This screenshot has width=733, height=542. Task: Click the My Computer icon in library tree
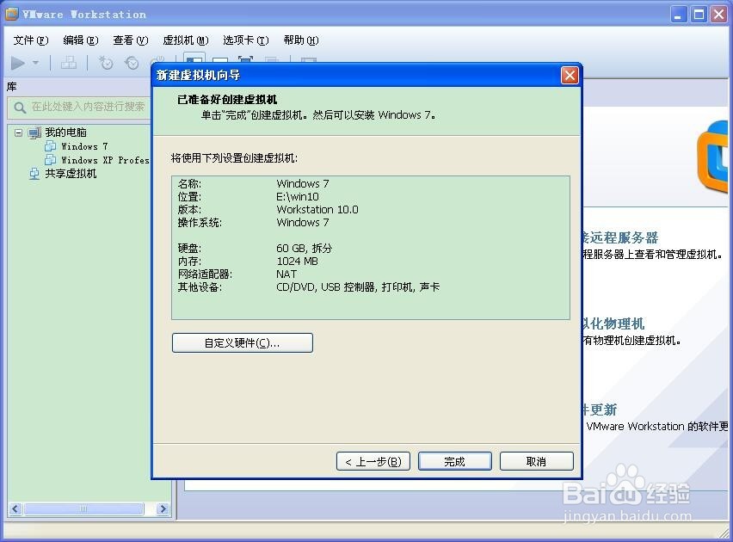click(34, 132)
